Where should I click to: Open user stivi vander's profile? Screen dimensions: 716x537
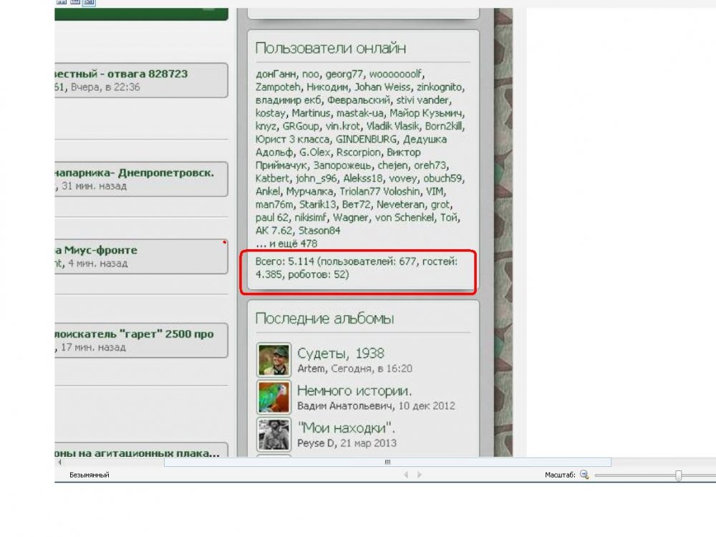422,100
